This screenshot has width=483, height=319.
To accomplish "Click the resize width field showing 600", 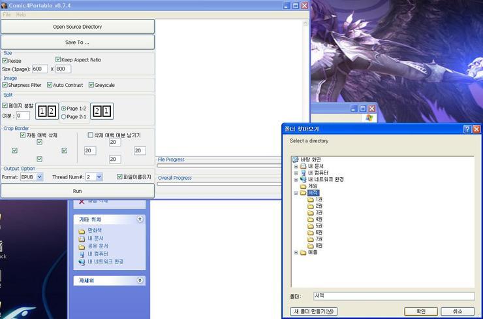I will (40, 69).
